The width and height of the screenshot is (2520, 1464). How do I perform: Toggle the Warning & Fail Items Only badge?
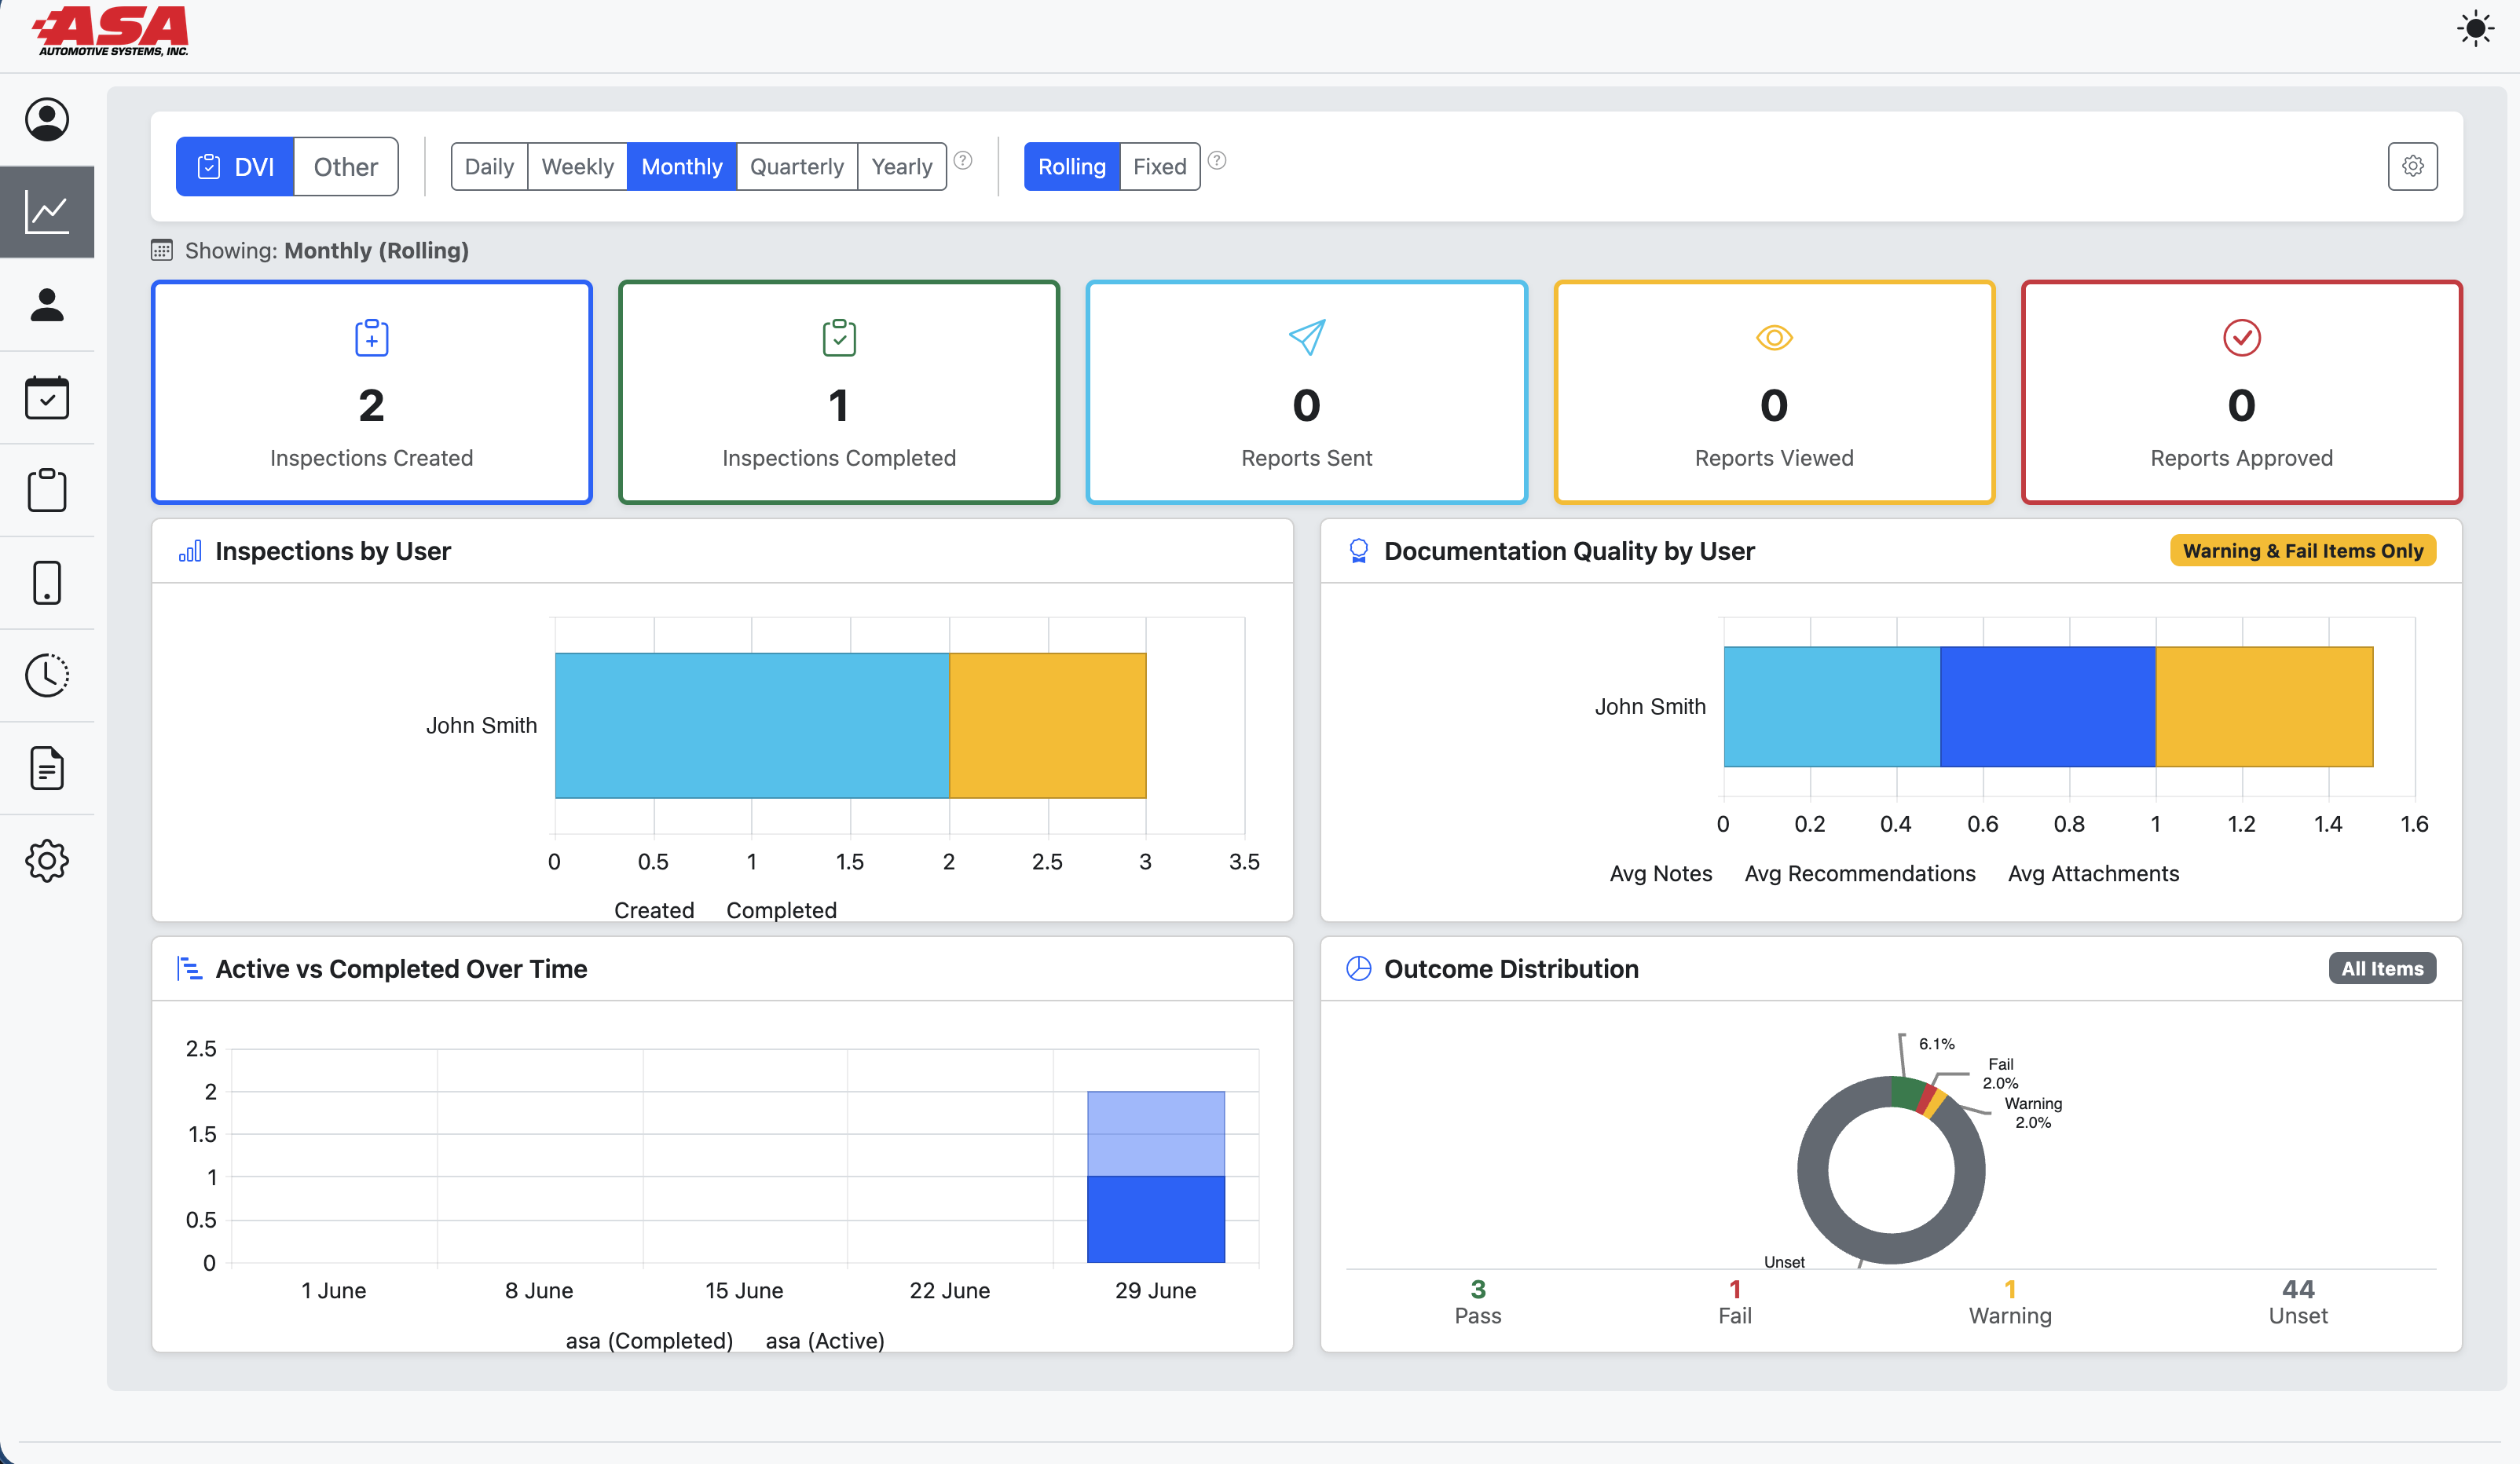pyautogui.click(x=2303, y=551)
